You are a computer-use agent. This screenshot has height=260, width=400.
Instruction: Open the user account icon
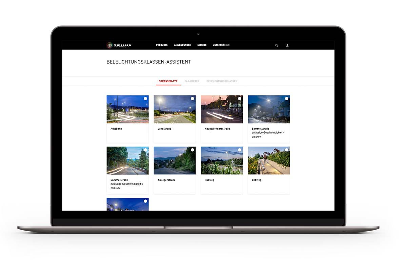coord(287,45)
